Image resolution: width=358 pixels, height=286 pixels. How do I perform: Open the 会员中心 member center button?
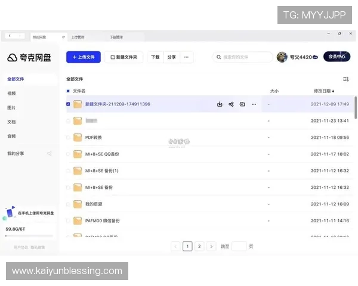click(x=337, y=57)
